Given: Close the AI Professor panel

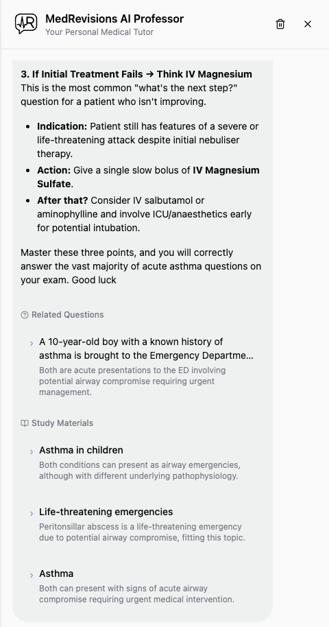Looking at the screenshot, I should coord(308,24).
